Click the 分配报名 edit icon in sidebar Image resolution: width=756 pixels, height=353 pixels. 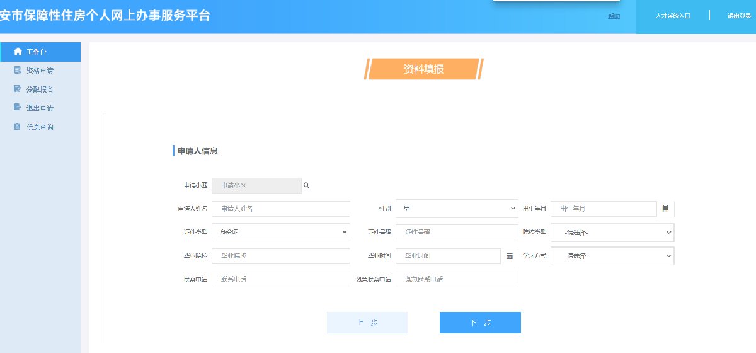(18, 89)
